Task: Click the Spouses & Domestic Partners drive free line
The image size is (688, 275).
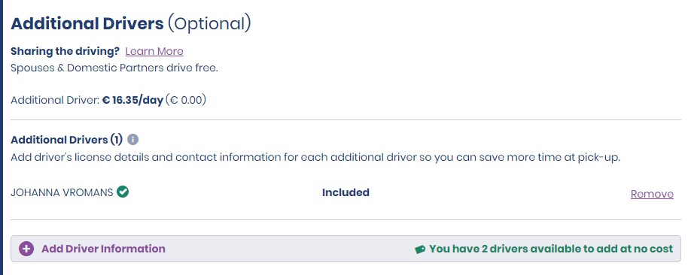Action: click(114, 68)
